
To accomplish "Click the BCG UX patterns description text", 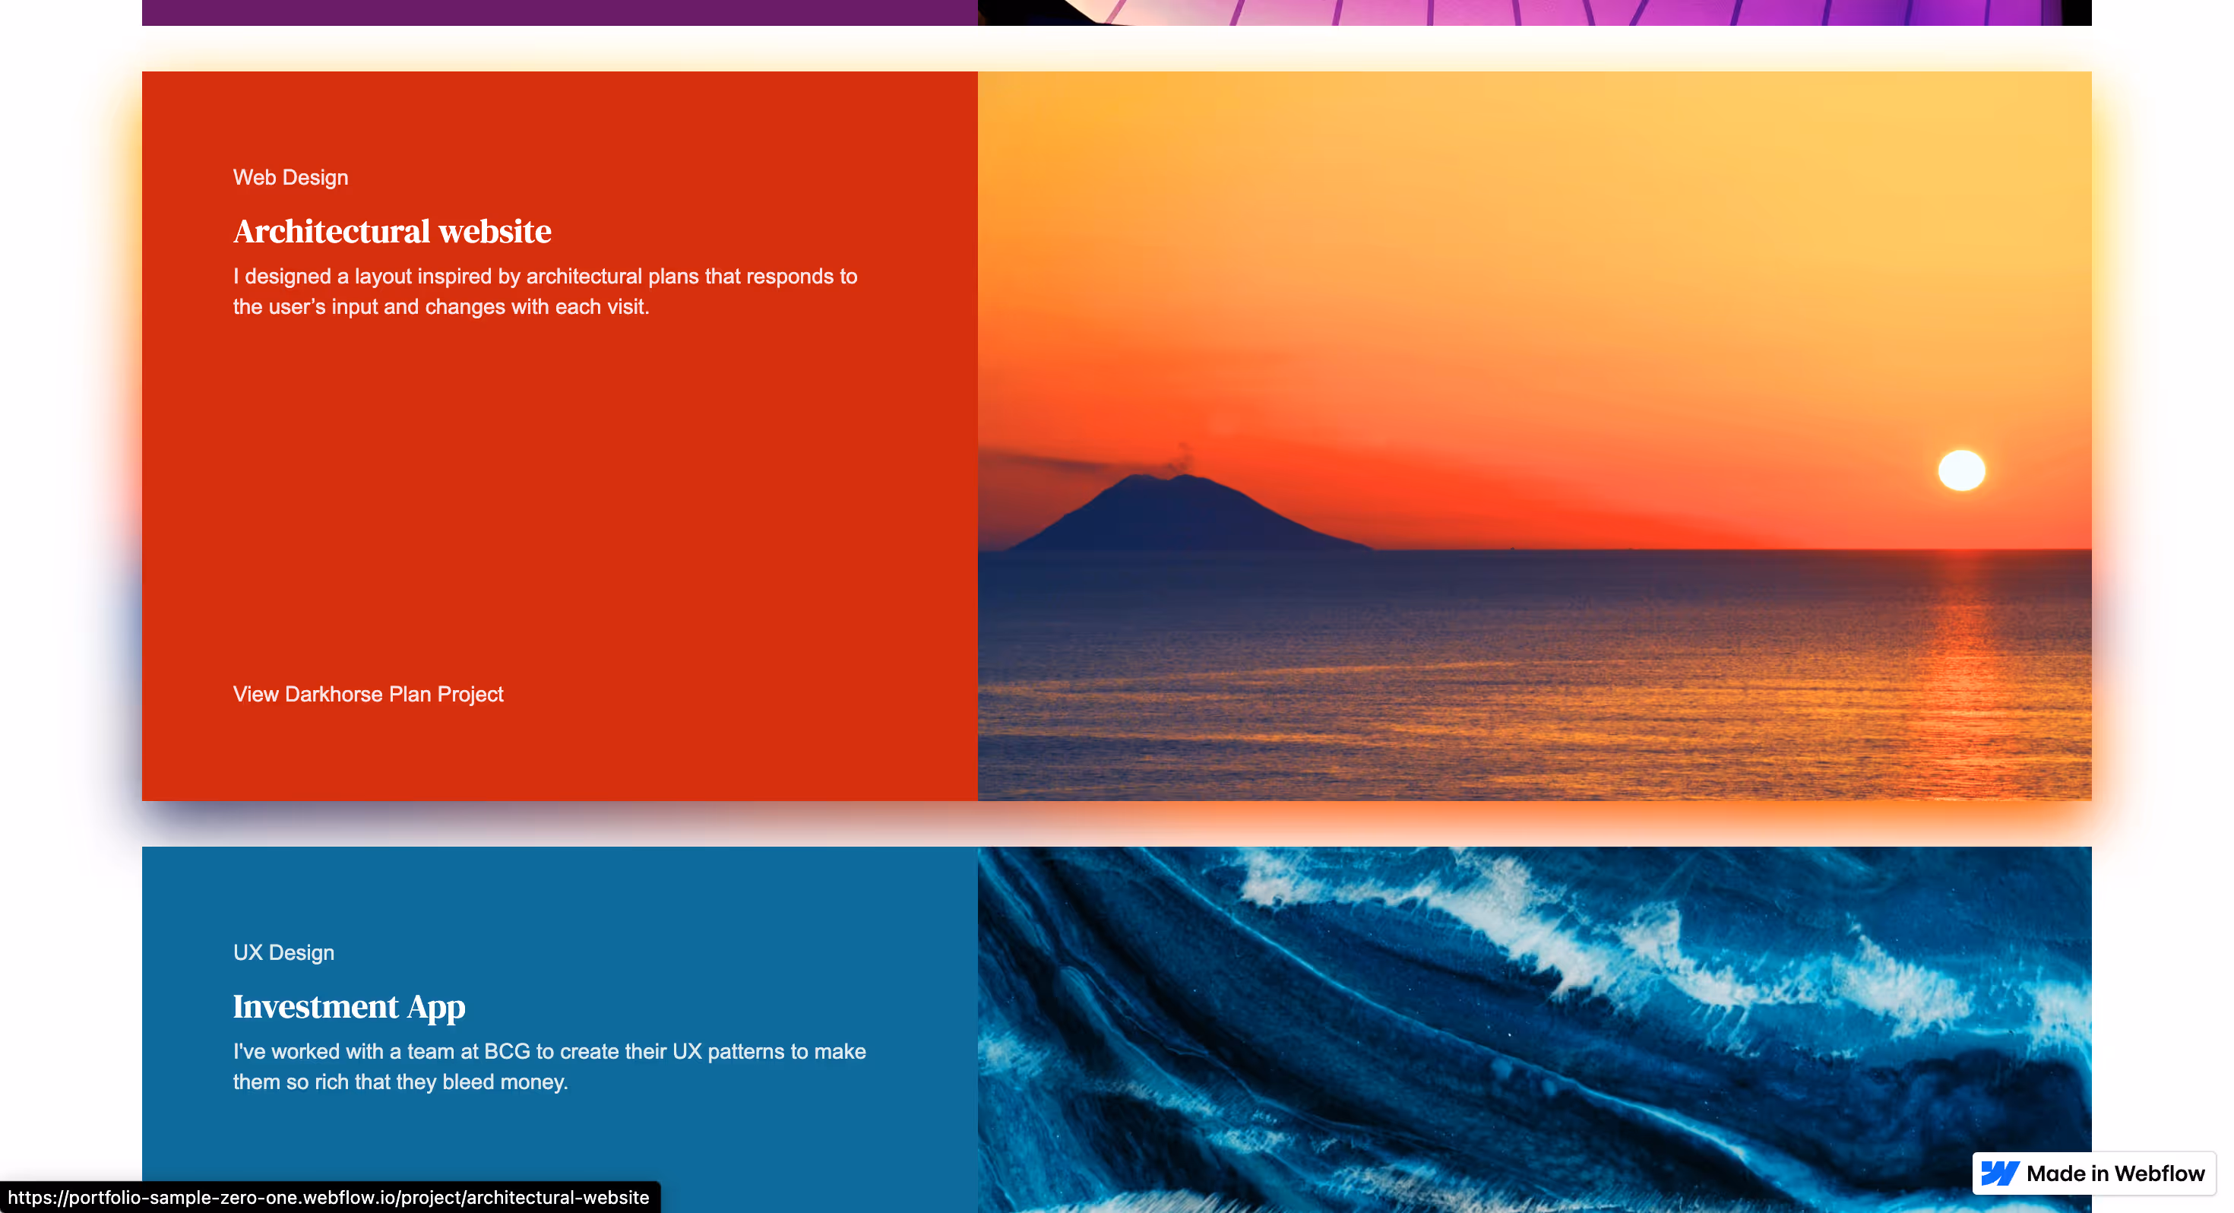I will pyautogui.click(x=549, y=1066).
